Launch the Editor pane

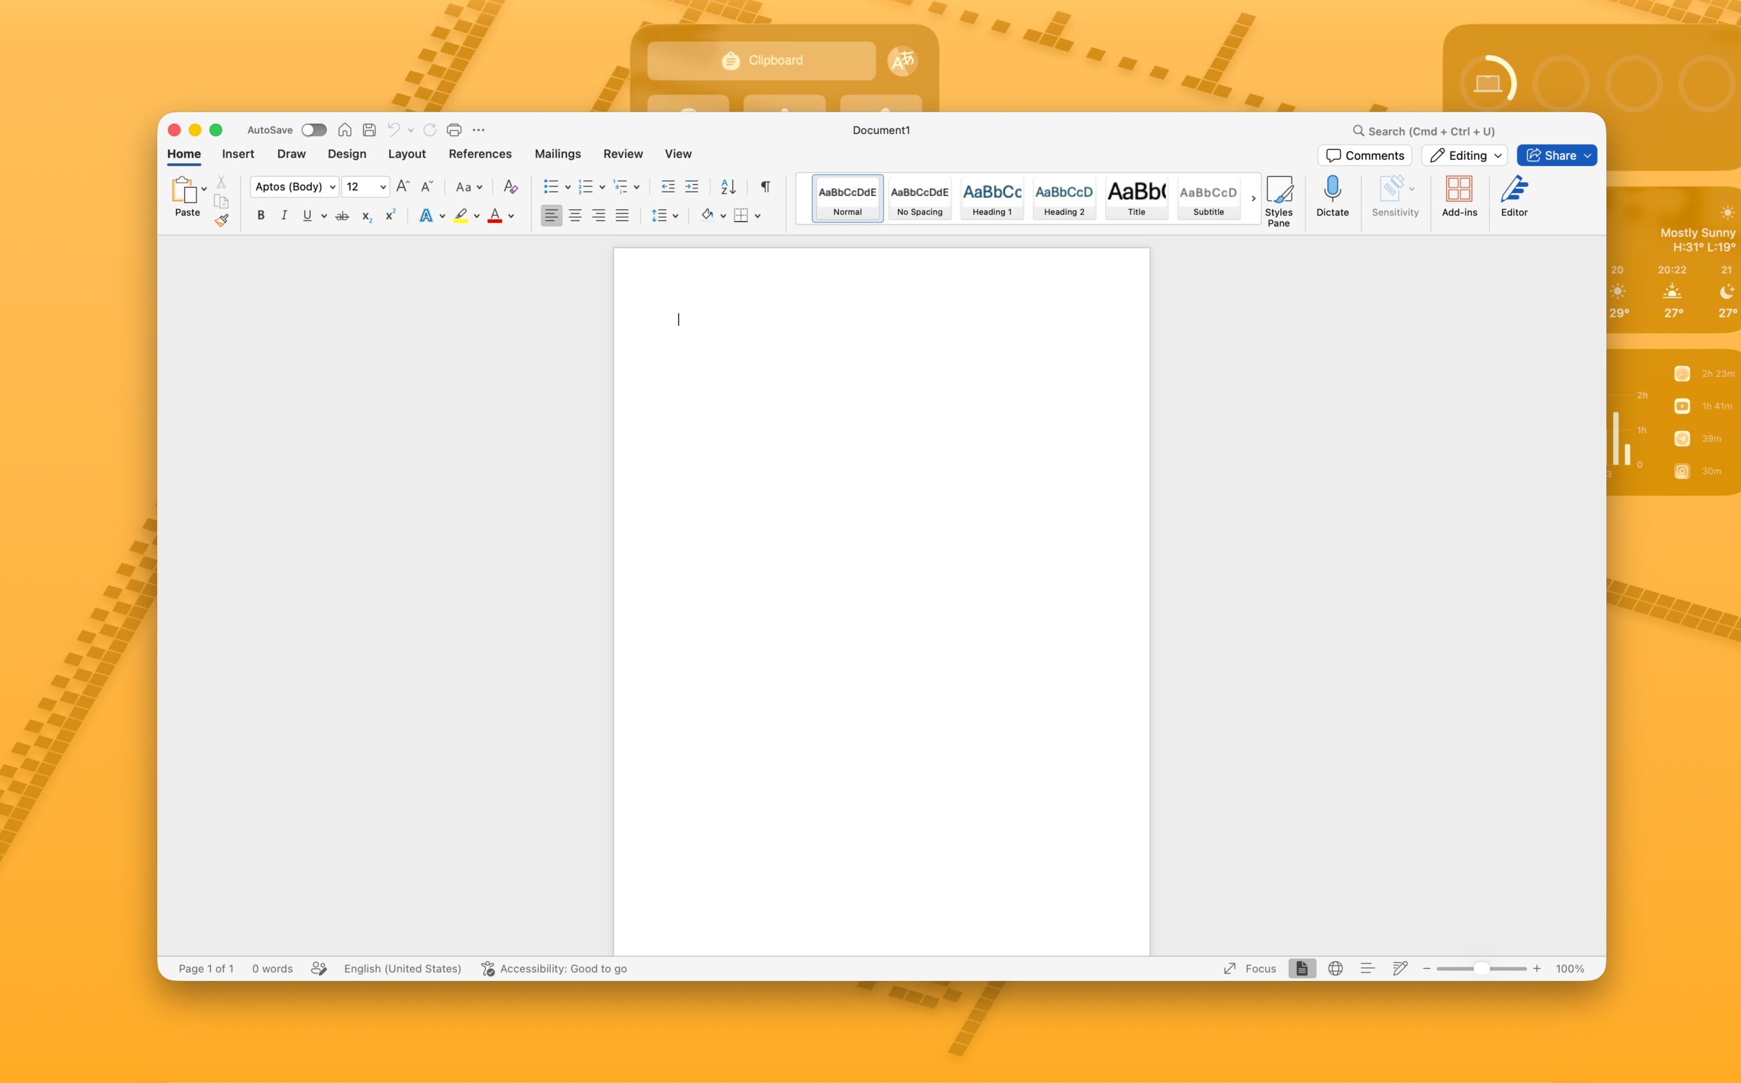click(x=1514, y=196)
